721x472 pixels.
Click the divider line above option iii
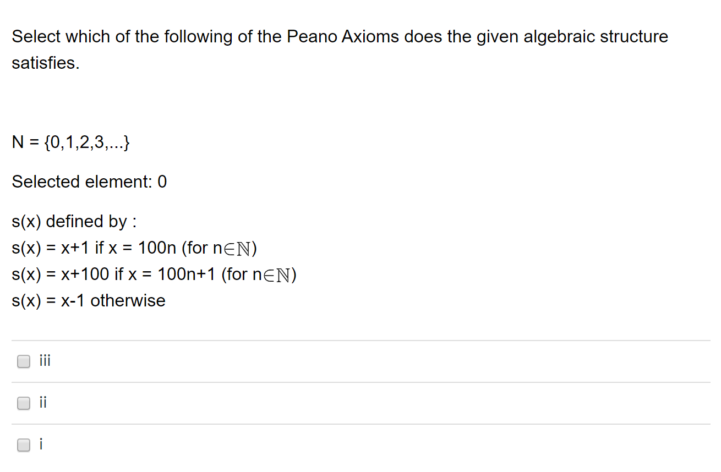(360, 341)
